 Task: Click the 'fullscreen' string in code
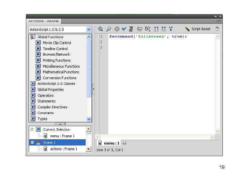[x=151, y=36]
